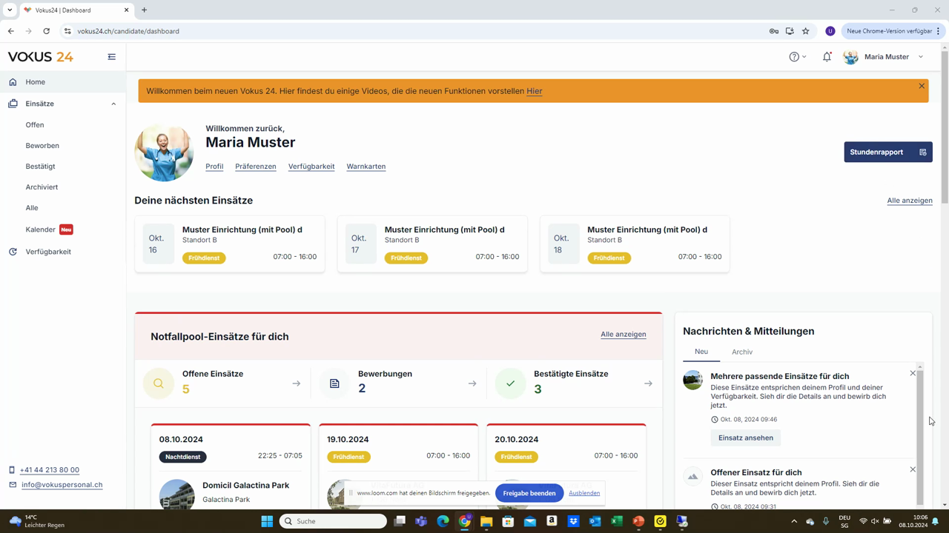Click the Einsatz ansehen button

(746, 438)
